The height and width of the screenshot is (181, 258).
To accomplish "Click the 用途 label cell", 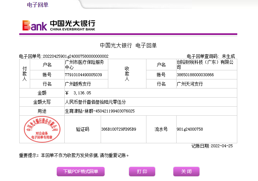I will click(x=42, y=111).
